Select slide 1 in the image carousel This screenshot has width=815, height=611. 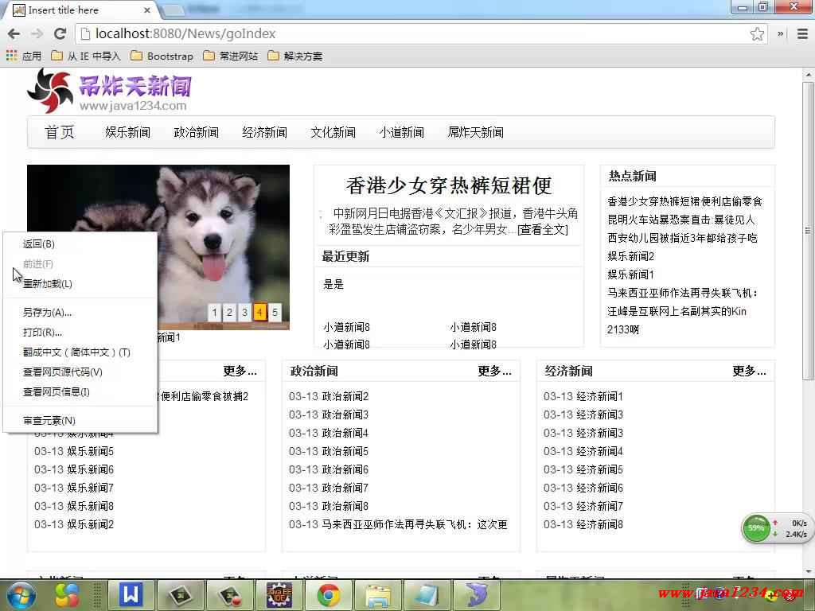[214, 312]
